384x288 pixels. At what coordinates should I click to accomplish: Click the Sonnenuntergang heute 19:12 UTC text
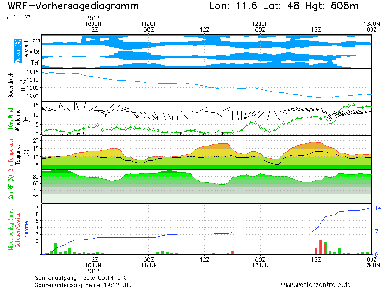84,285
